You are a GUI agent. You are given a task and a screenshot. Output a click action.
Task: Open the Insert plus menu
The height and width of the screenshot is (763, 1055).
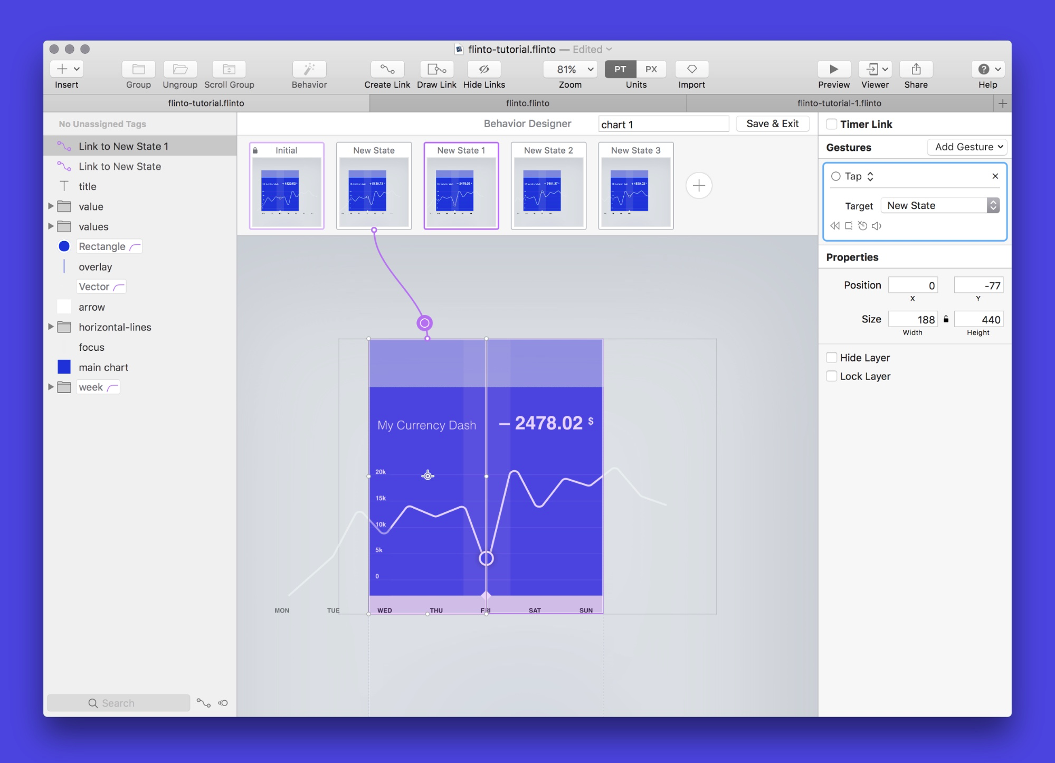[x=66, y=69]
